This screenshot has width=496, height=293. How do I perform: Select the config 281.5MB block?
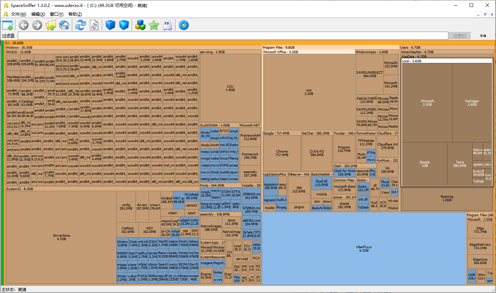[x=126, y=207]
